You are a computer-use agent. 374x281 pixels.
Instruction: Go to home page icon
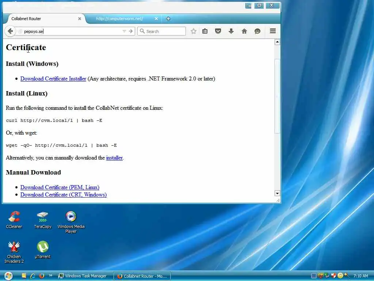tap(244, 31)
